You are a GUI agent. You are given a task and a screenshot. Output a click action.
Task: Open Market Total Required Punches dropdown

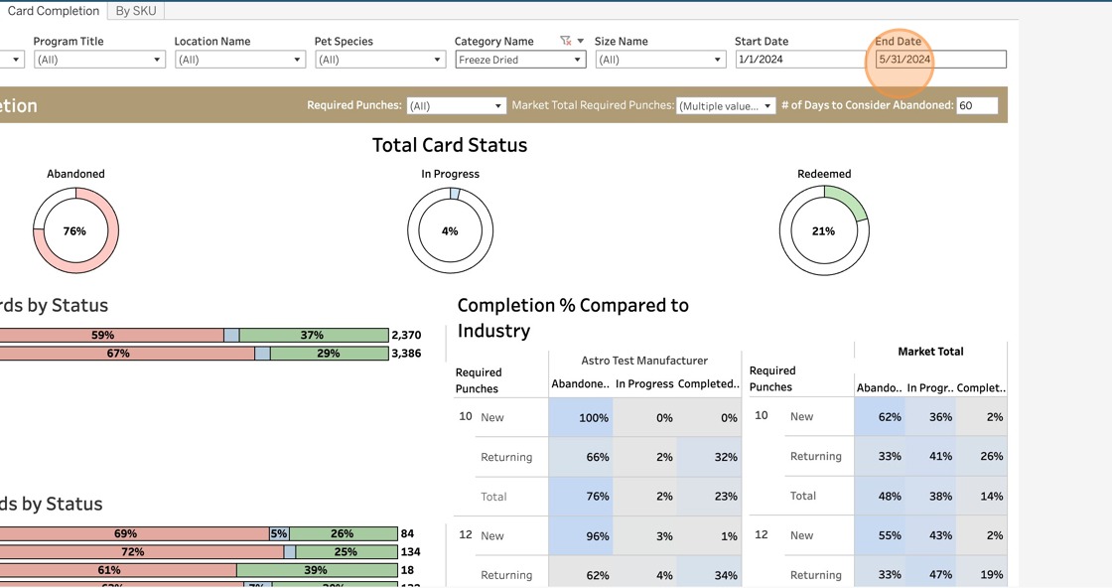(726, 106)
